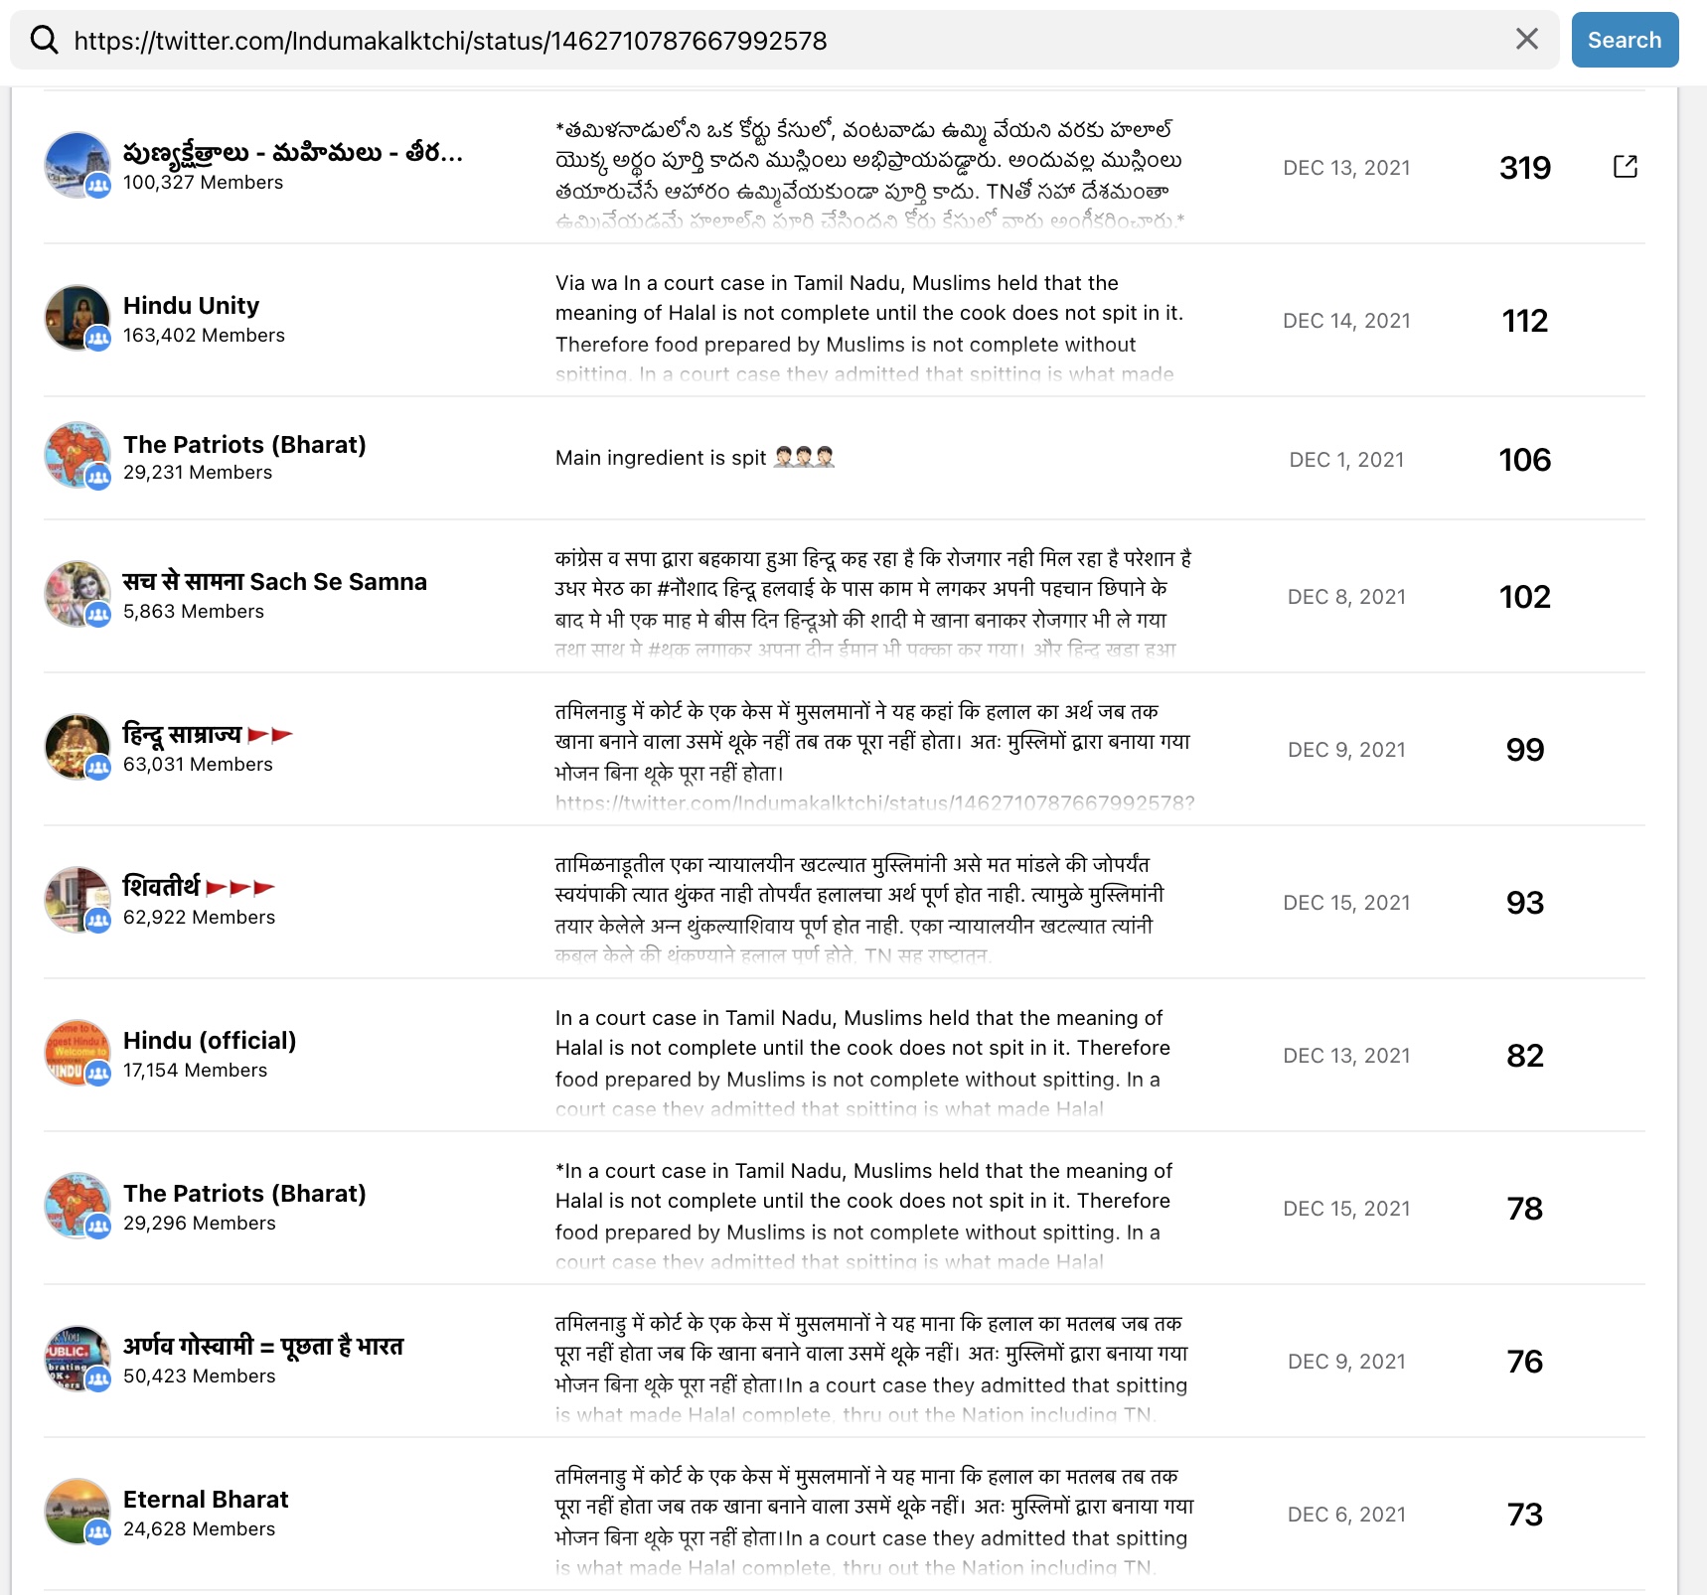Click the blue Search button
The height and width of the screenshot is (1595, 1707).
pos(1625,40)
